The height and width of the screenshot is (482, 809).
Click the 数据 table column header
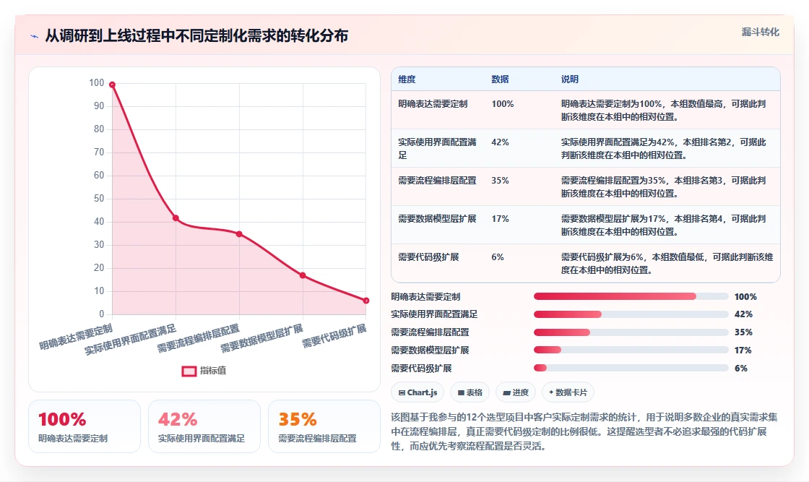click(x=500, y=79)
